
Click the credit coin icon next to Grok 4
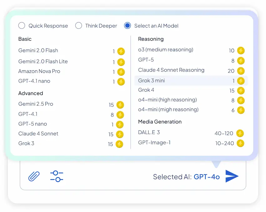point(241,90)
